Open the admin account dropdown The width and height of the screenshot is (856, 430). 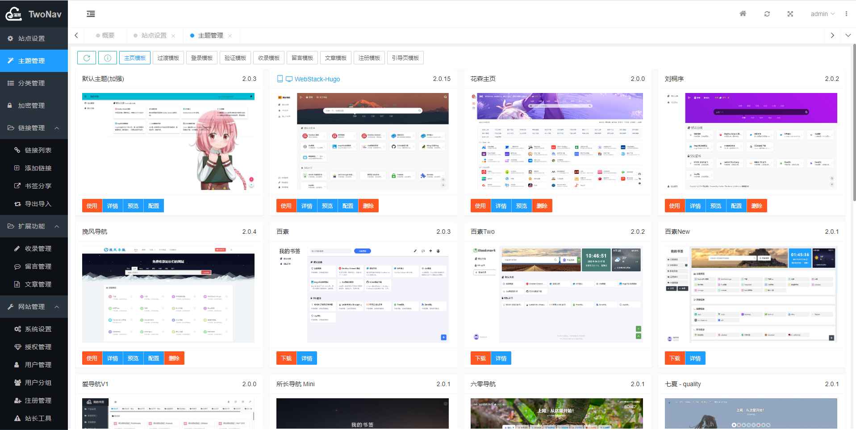point(822,14)
